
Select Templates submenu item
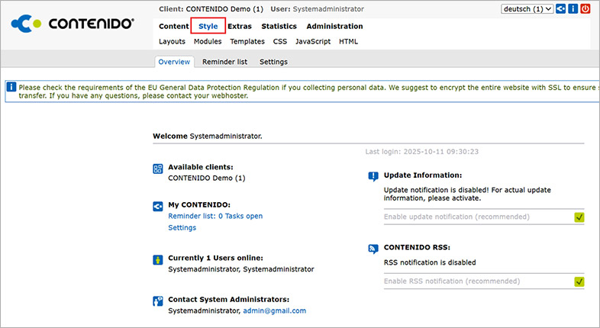(247, 41)
